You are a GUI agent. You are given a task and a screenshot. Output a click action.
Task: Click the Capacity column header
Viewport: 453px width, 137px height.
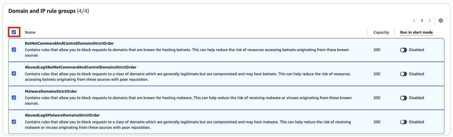(x=381, y=32)
